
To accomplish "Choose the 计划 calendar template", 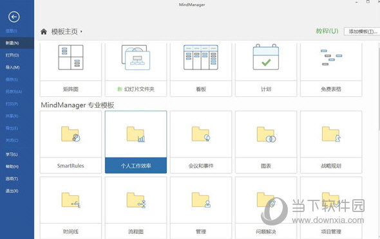I will (266, 69).
